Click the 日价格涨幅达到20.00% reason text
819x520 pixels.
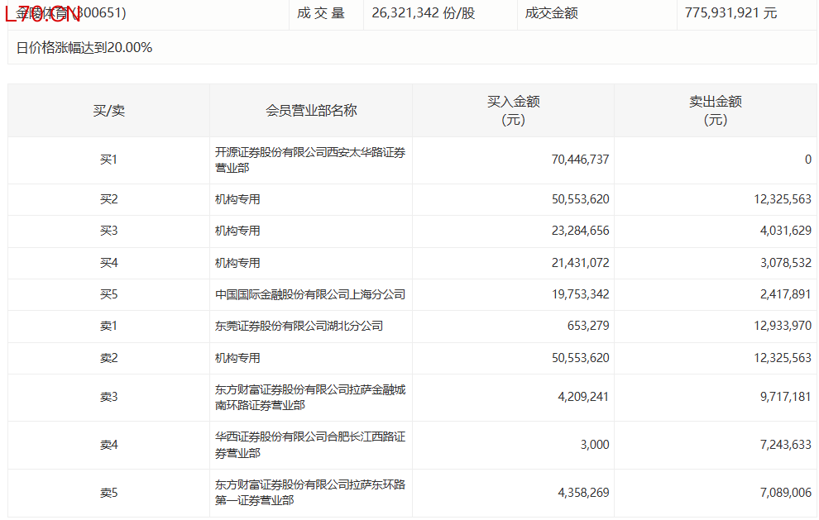(x=84, y=47)
